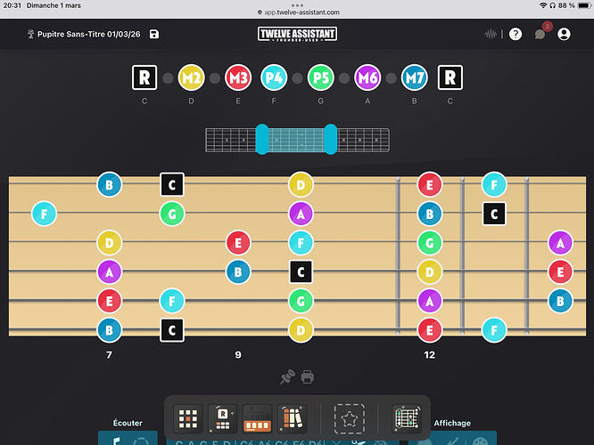The image size is (594, 445).
Task: Open the user account profile icon
Action: [564, 34]
